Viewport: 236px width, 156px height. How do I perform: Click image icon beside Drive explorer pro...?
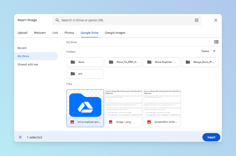72,122
